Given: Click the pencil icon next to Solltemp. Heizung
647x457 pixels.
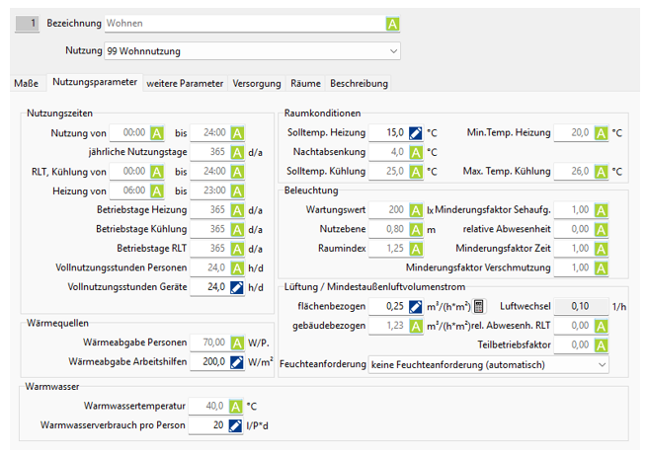Looking at the screenshot, I should click(x=416, y=132).
